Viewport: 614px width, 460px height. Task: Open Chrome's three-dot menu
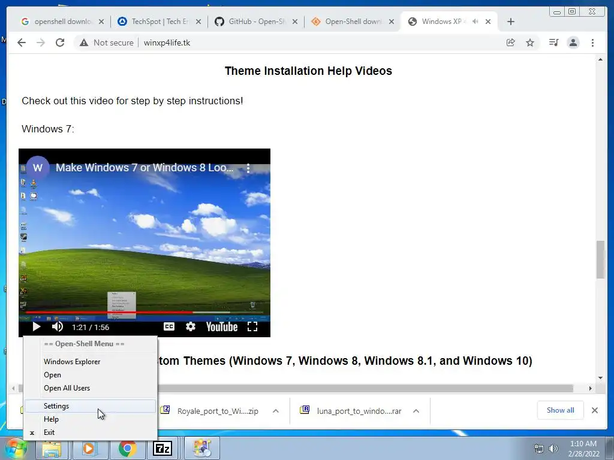593,43
